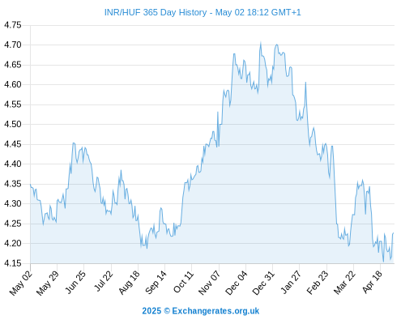
Task: Click the Oct 11 x-axis date label
Action: point(183,282)
